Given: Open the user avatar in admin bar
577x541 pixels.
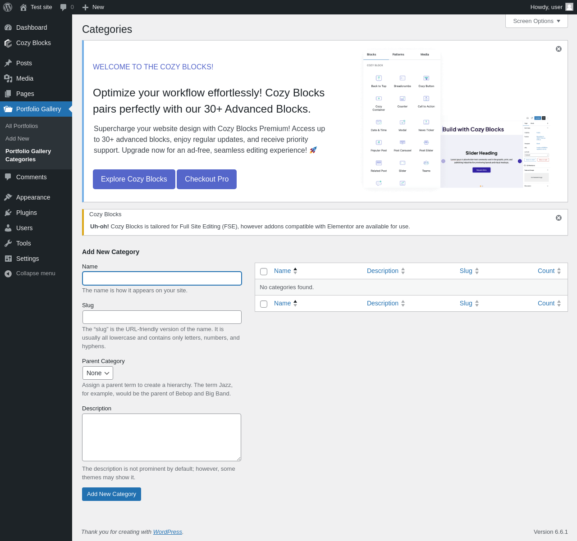Looking at the screenshot, I should [569, 7].
